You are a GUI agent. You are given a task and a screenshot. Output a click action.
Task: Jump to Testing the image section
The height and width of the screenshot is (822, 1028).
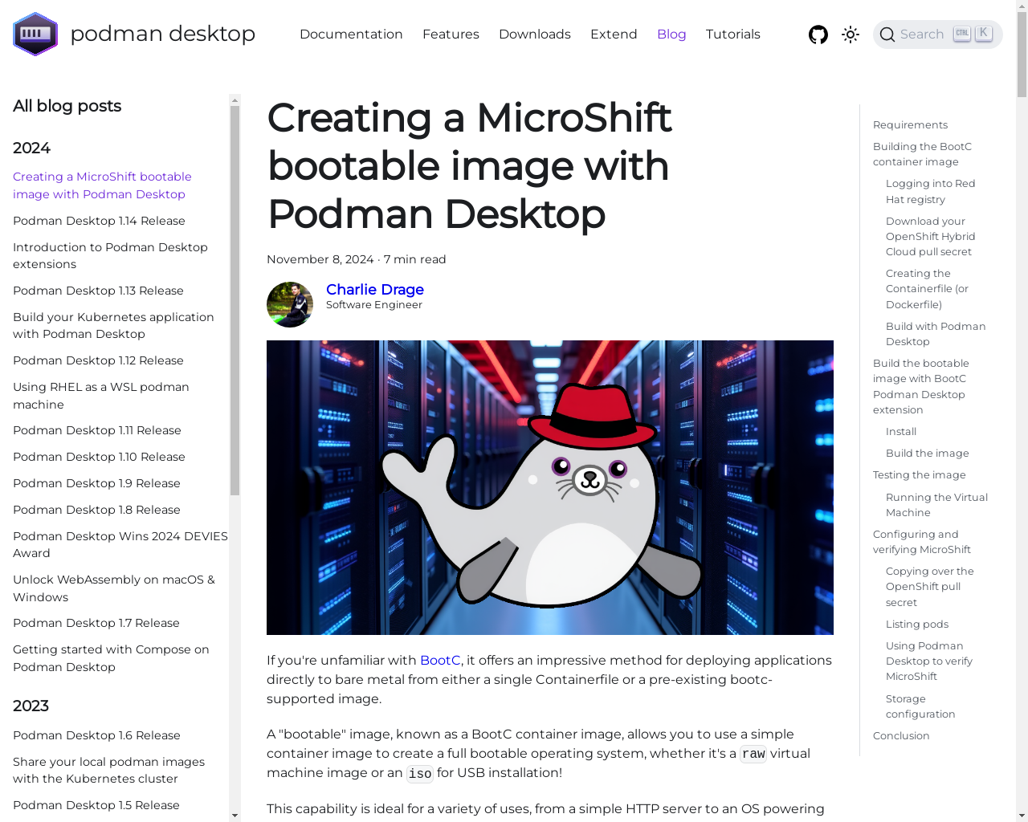[920, 474]
